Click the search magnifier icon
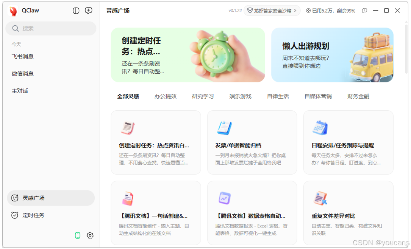This screenshot has width=411, height=249. [16, 28]
